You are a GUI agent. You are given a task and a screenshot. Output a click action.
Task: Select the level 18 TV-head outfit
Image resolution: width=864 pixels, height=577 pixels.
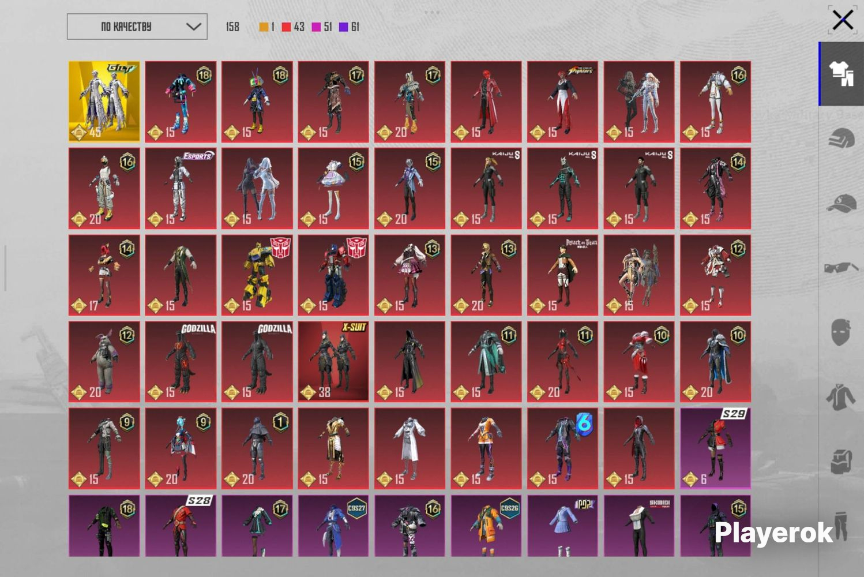pos(257,102)
